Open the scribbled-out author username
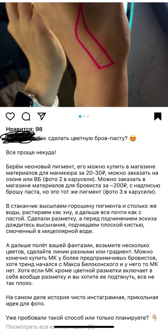The image size is (168, 331). [21, 138]
